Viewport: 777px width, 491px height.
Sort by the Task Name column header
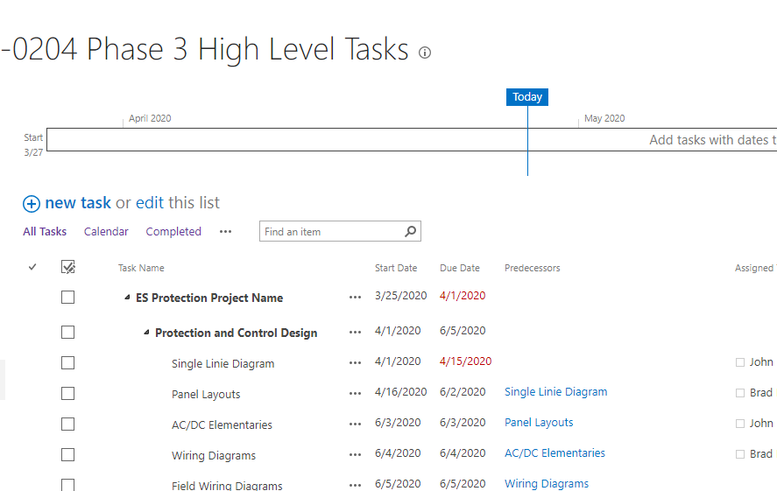tap(141, 268)
